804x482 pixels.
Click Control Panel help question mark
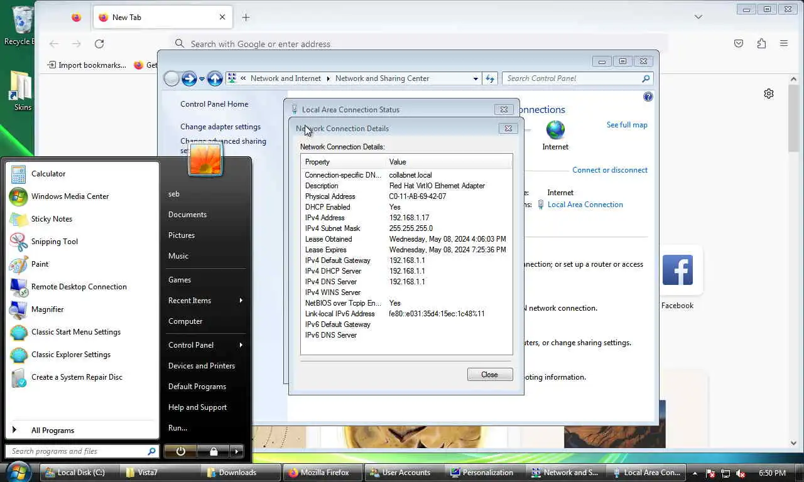[x=648, y=97]
